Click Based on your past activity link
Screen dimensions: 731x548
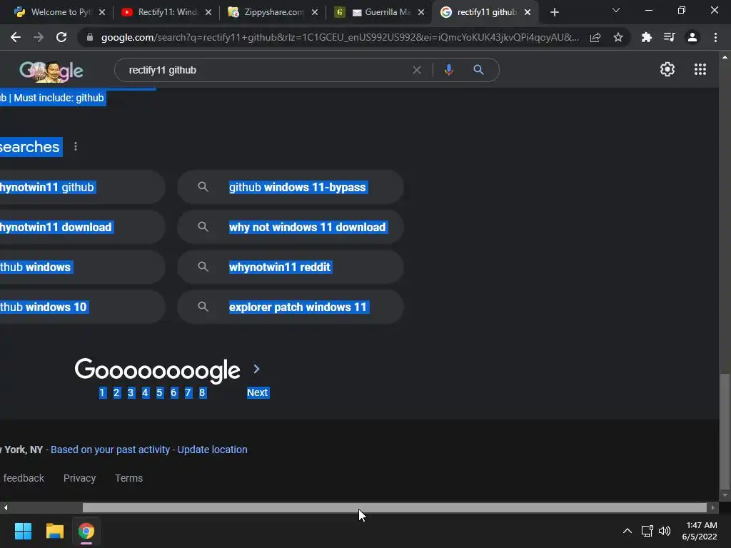110,450
